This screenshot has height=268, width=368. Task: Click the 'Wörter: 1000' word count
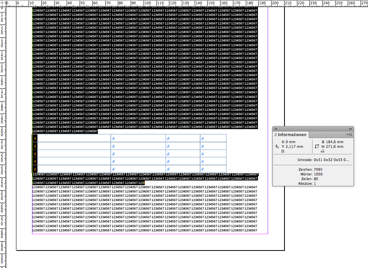pyautogui.click(x=311, y=174)
